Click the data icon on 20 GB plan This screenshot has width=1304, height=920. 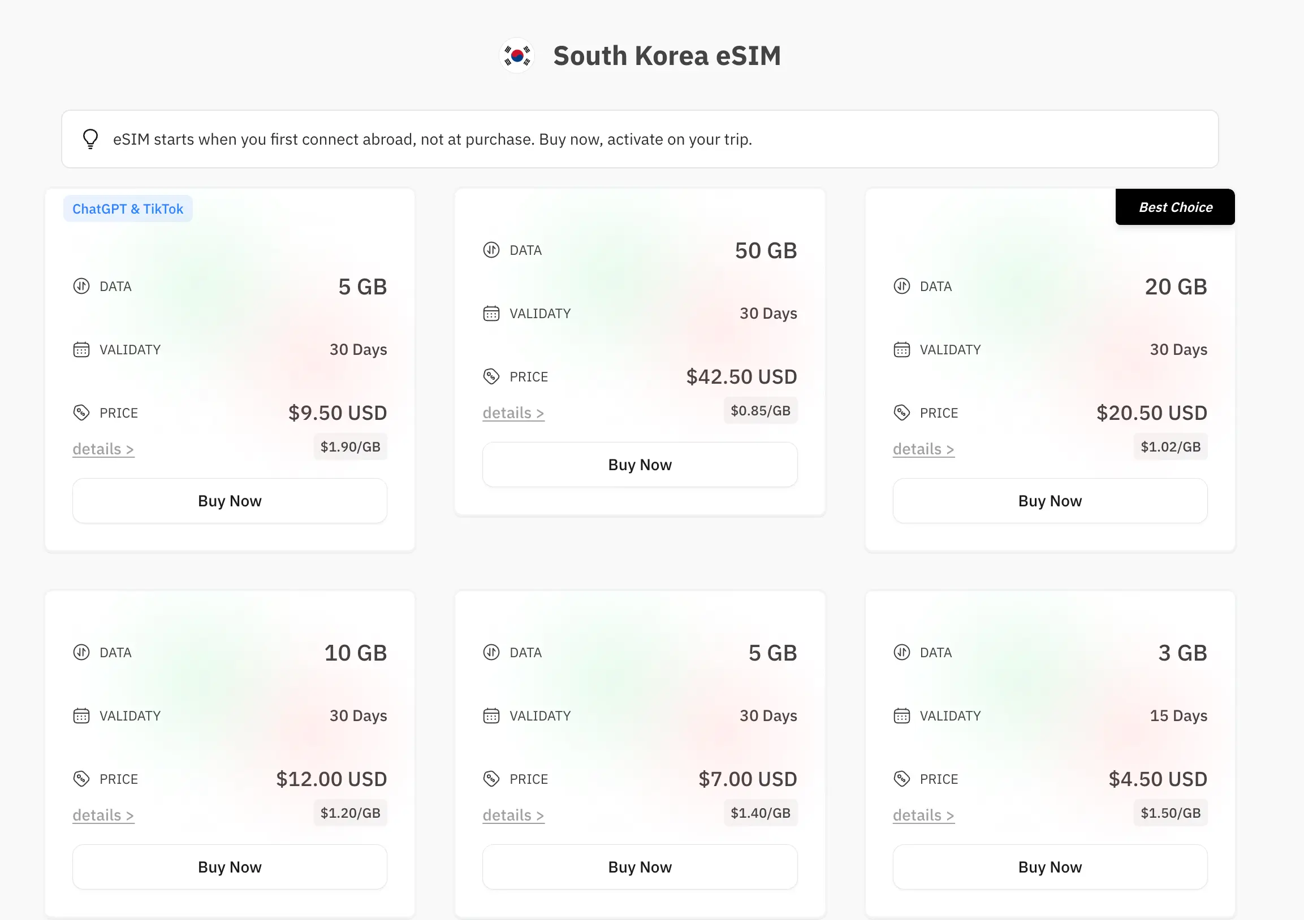[902, 286]
